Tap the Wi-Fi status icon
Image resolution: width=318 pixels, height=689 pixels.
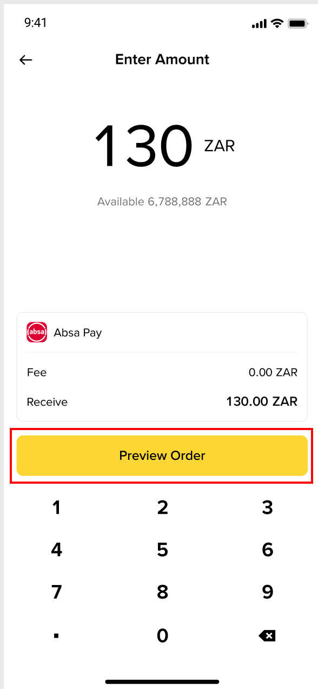[x=277, y=23]
